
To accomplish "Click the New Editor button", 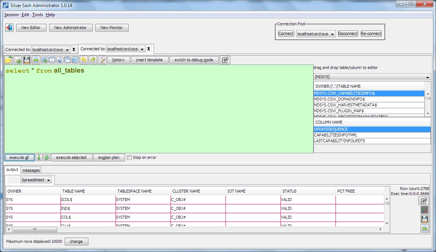I will [x=31, y=28].
